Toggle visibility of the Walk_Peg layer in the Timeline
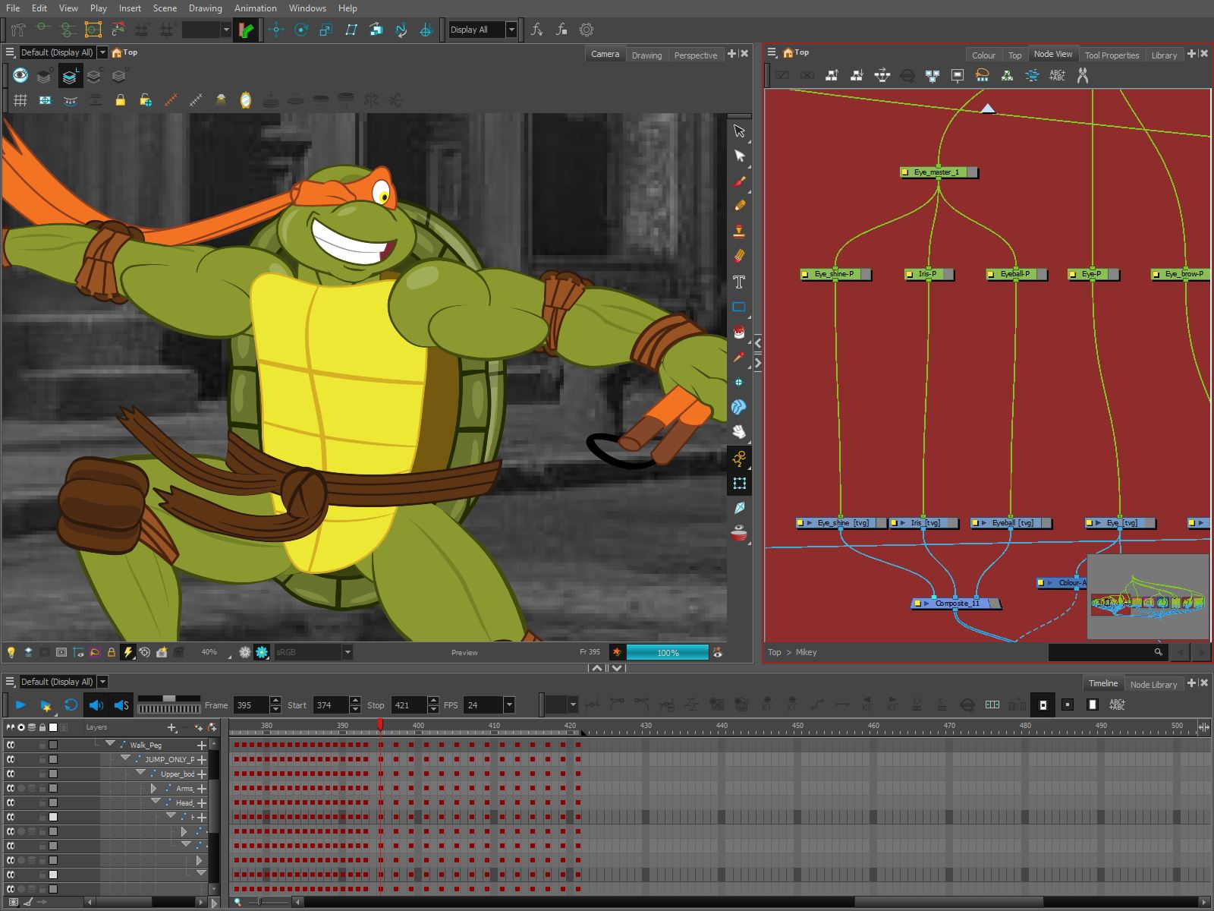The height and width of the screenshot is (911, 1214). 11,745
